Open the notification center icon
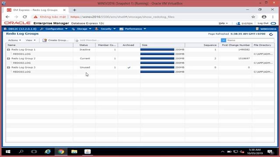 click(x=270, y=152)
